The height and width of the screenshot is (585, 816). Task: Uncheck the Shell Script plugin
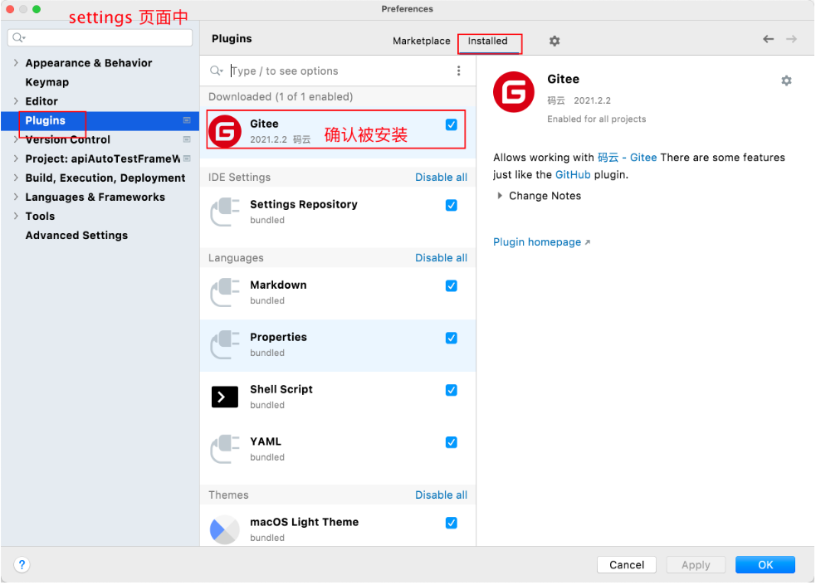tap(452, 390)
